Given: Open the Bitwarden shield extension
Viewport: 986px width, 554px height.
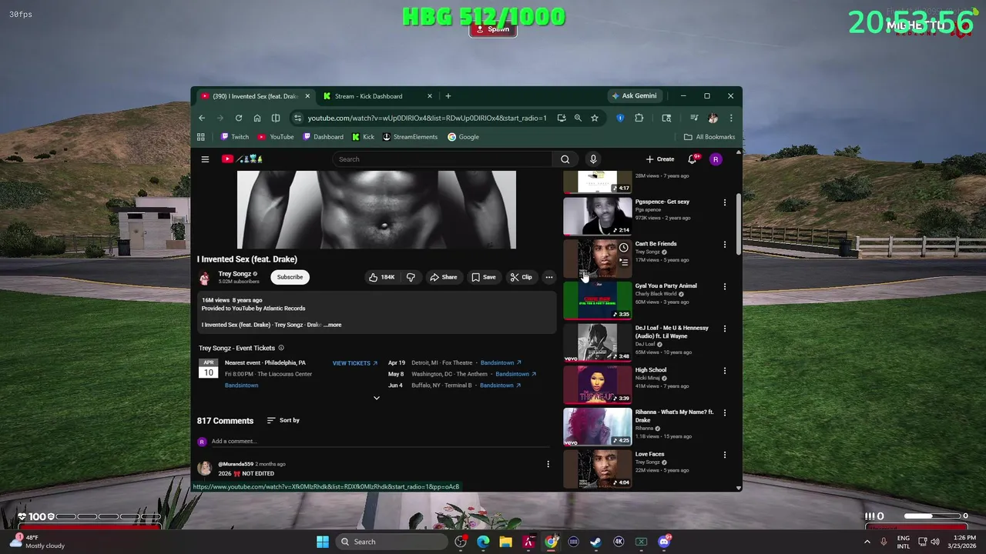Looking at the screenshot, I should 620,118.
